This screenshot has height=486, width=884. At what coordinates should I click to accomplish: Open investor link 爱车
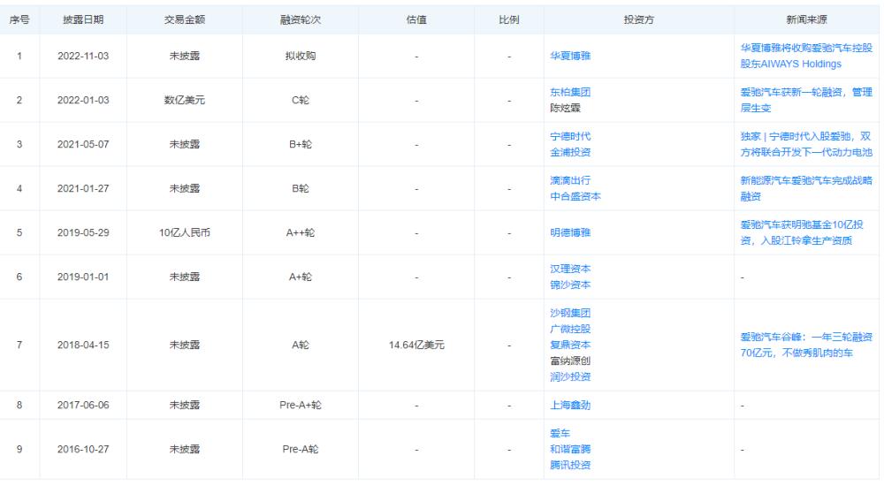click(x=560, y=433)
